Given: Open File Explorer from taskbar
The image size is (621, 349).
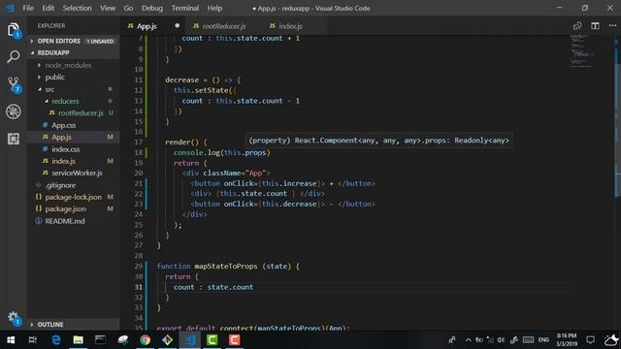Looking at the screenshot, I should pos(78,340).
